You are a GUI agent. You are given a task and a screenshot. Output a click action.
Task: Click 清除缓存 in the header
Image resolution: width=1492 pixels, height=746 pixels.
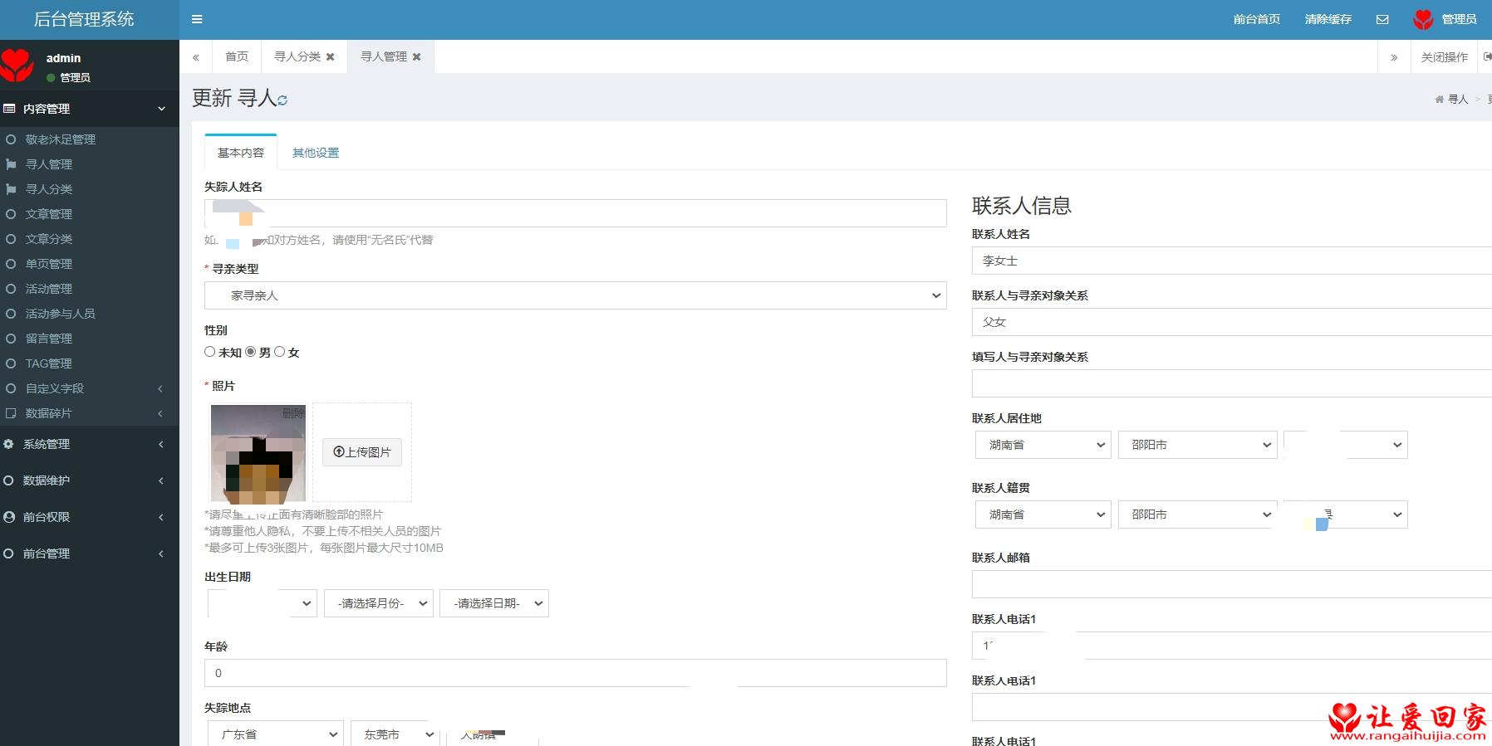[x=1328, y=19]
